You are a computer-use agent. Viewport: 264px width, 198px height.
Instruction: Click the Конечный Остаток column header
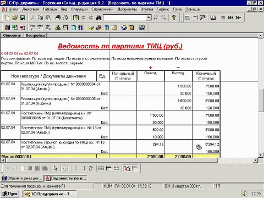tap(206, 76)
